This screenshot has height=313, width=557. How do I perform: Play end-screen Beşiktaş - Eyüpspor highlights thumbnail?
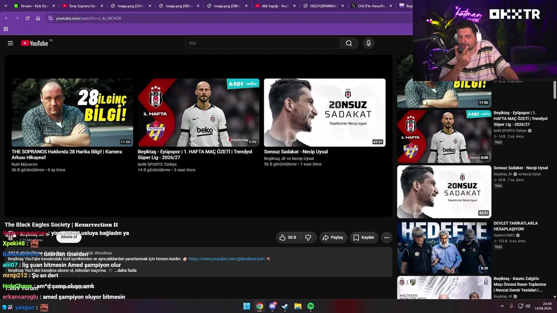[x=198, y=113]
